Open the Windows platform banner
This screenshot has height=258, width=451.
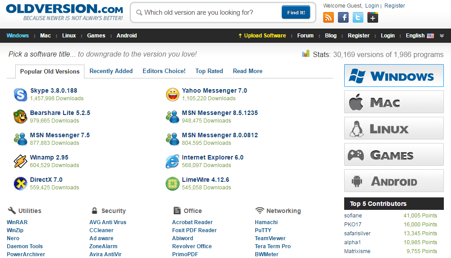point(394,76)
